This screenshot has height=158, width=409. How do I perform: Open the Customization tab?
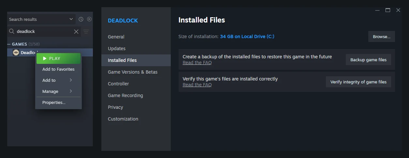pos(136,119)
